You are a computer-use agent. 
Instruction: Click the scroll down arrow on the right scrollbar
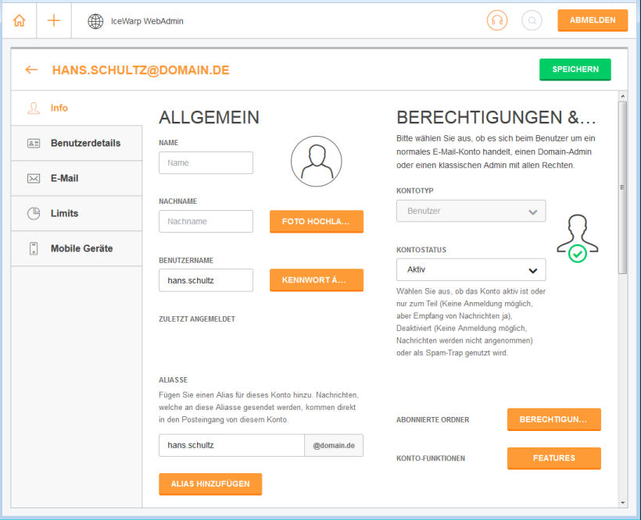pyautogui.click(x=622, y=502)
